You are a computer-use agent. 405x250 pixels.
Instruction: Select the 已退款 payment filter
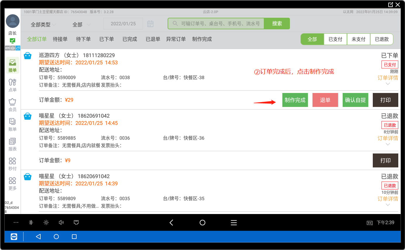382,39
